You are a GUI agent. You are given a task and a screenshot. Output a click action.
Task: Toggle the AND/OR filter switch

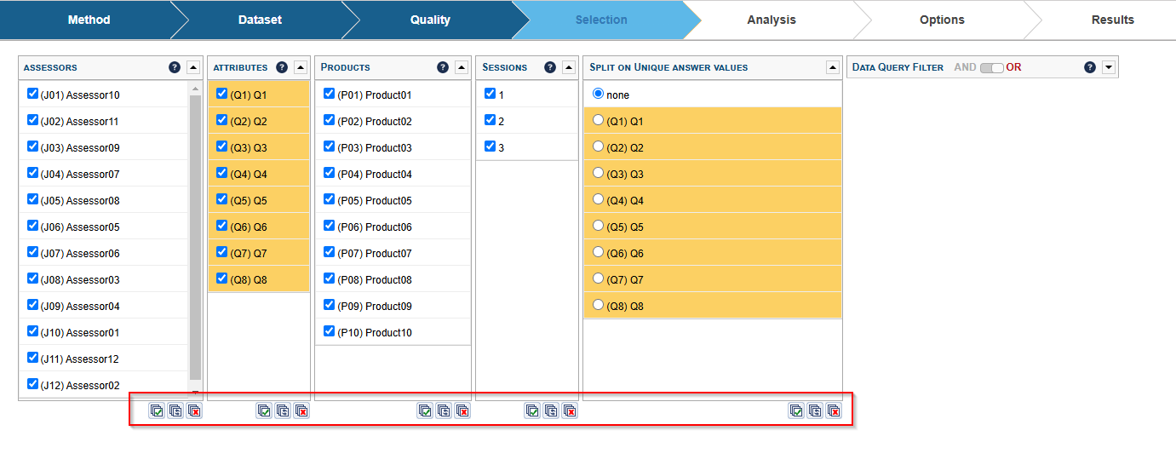pos(991,67)
